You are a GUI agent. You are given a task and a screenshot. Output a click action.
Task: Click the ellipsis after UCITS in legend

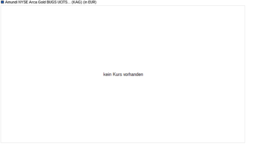[x=69, y=3]
